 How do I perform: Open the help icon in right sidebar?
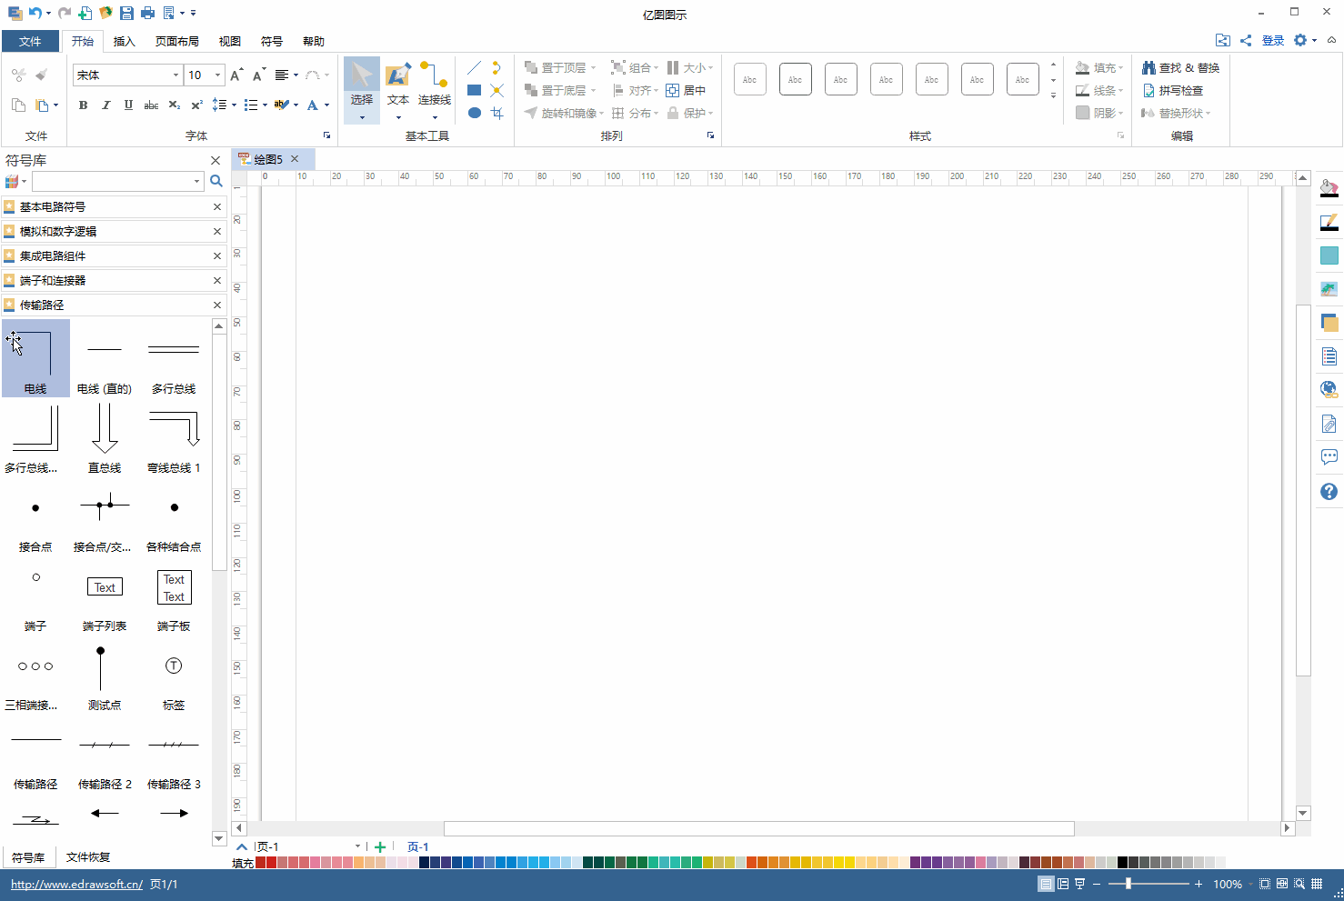coord(1329,491)
